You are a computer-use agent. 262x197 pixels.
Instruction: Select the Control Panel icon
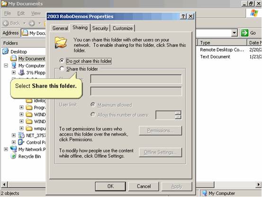tap(21, 142)
